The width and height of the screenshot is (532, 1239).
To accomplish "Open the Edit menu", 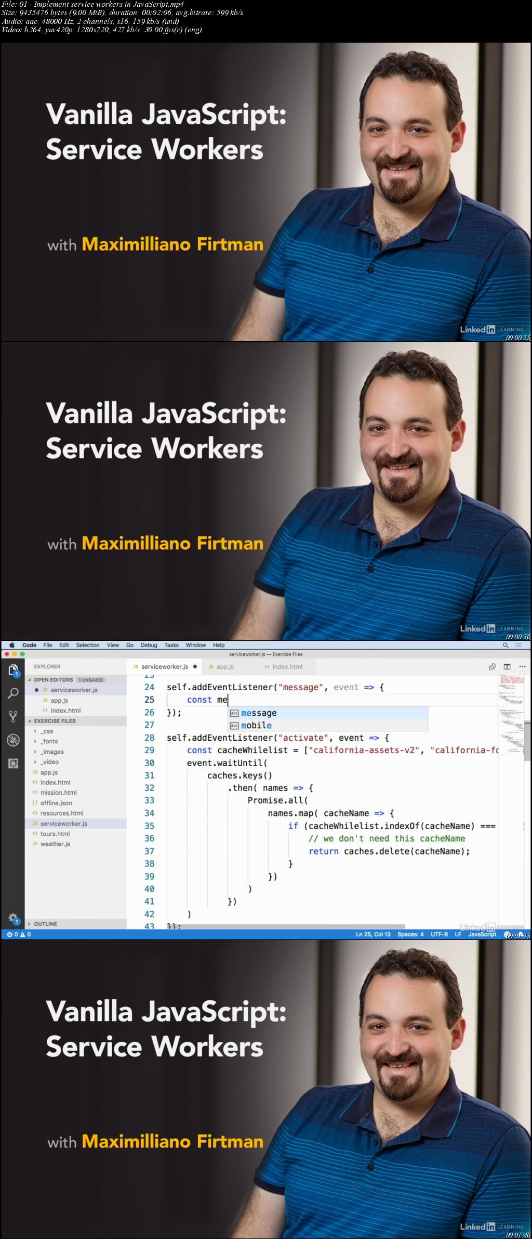I will pyautogui.click(x=64, y=645).
